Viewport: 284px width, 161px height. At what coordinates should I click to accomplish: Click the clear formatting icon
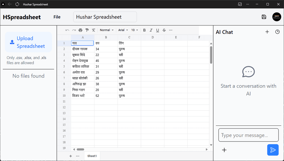[x=93, y=30]
